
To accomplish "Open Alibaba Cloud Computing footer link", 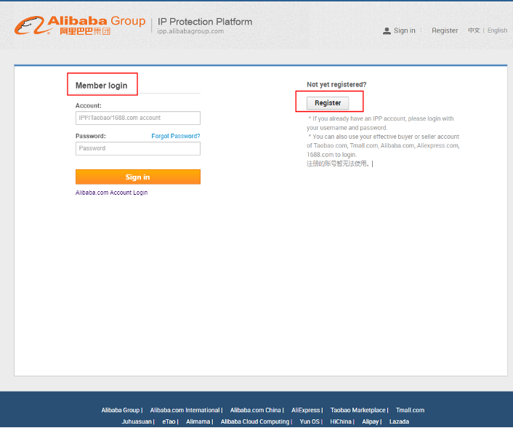I will click(x=255, y=421).
